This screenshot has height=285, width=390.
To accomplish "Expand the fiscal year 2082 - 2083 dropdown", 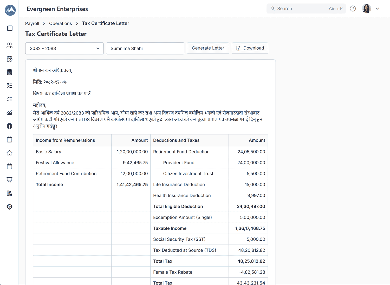I will [x=64, y=49].
